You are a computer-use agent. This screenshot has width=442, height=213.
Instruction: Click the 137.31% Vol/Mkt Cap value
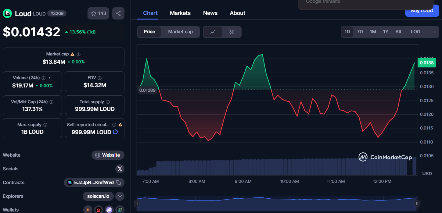coord(32,109)
